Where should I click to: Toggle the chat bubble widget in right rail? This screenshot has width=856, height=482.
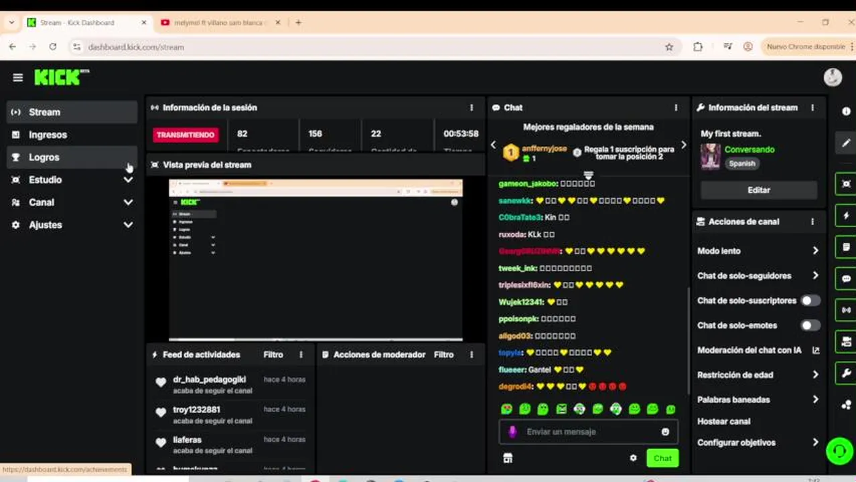point(846,278)
